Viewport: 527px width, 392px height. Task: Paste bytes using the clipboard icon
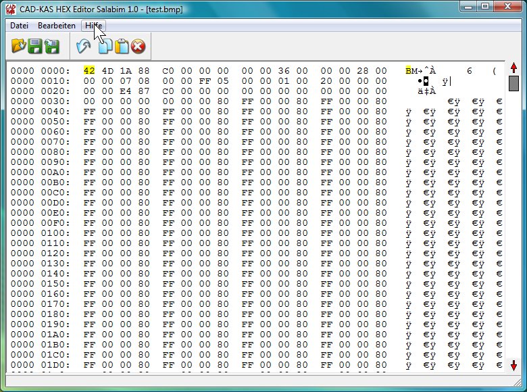pos(122,47)
